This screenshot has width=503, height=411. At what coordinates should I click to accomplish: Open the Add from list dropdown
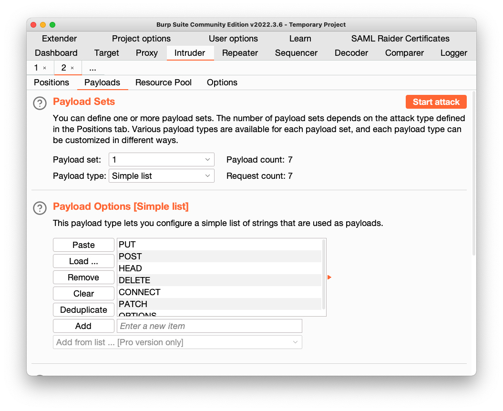177,342
